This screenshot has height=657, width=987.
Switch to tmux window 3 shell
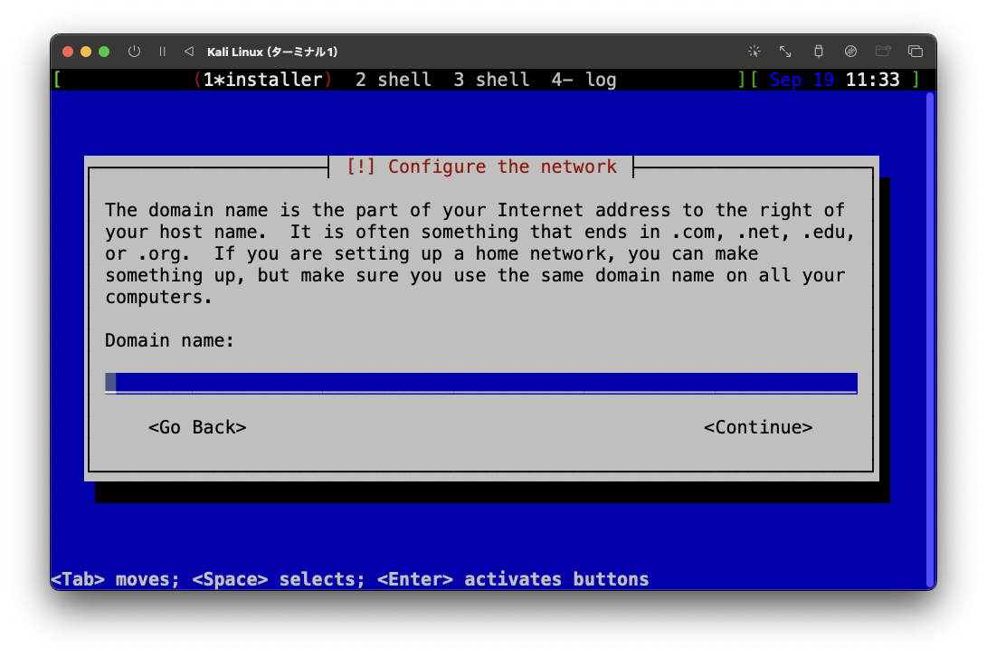pyautogui.click(x=491, y=80)
